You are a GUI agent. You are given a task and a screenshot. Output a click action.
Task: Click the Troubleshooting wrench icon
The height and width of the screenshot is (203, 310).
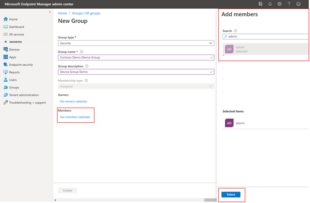click(6, 103)
